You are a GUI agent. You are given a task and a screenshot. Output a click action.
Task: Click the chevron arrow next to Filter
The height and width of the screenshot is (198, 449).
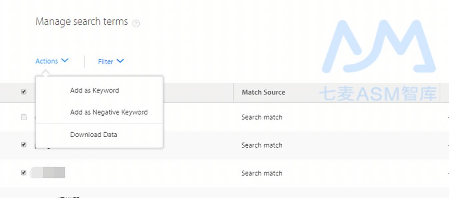(120, 61)
